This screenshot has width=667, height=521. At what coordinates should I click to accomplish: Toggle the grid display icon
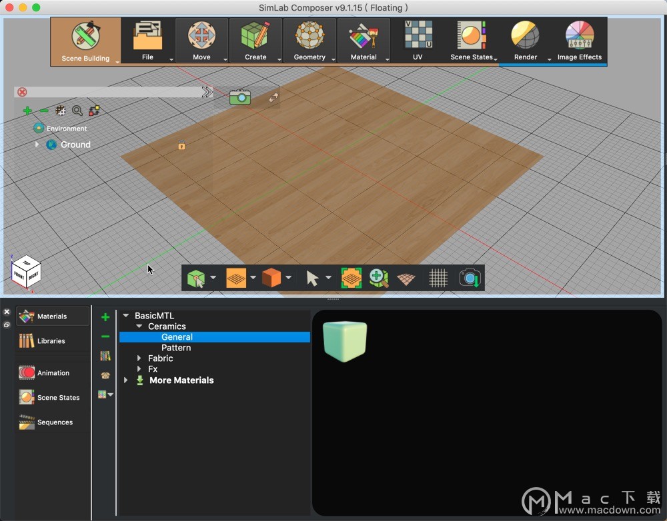pyautogui.click(x=438, y=278)
